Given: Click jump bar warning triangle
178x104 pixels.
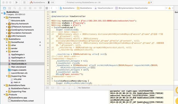Looking at the screenshot, I should click(170, 8).
